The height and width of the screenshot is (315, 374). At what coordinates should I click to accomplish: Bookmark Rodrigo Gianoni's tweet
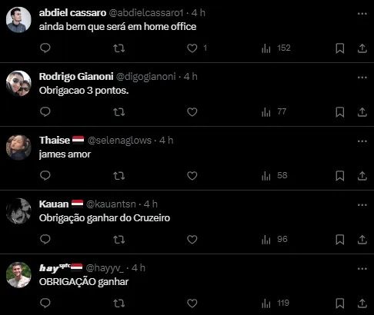340,112
